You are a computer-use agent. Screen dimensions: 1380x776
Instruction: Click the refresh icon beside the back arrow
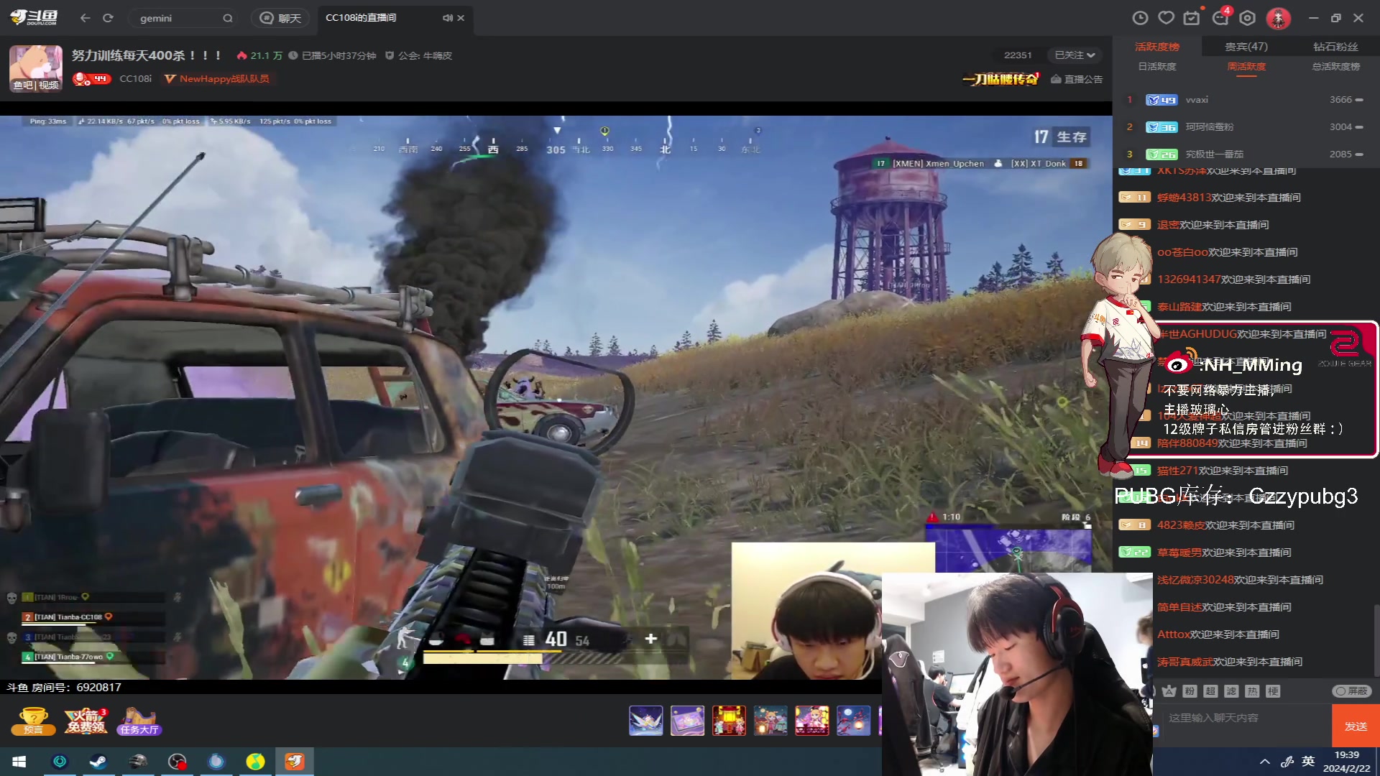click(x=108, y=18)
